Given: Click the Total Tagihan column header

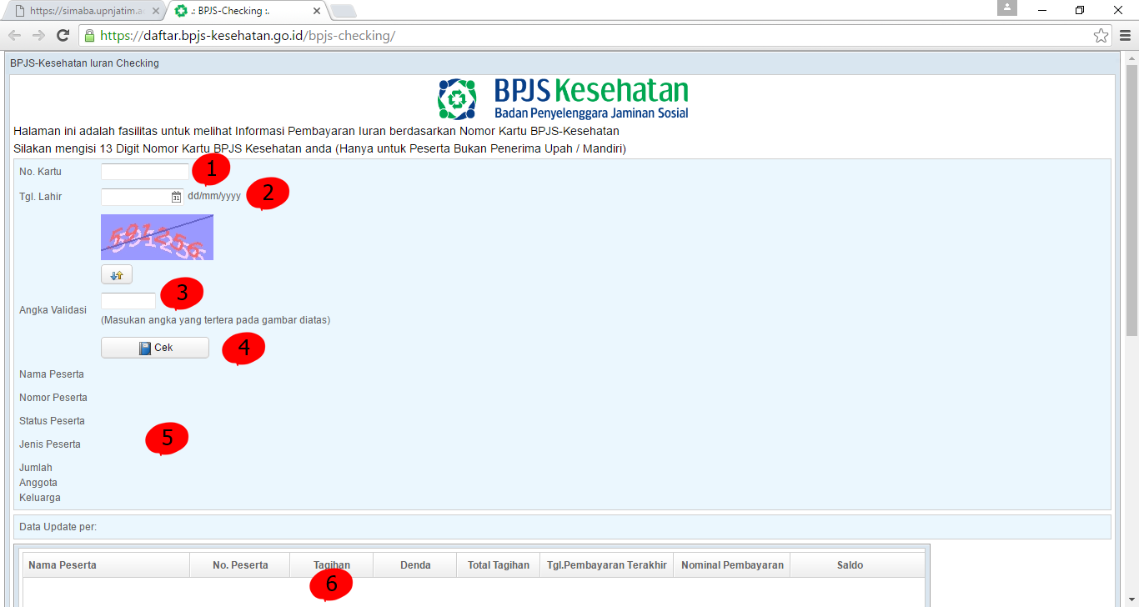Looking at the screenshot, I should [499, 565].
